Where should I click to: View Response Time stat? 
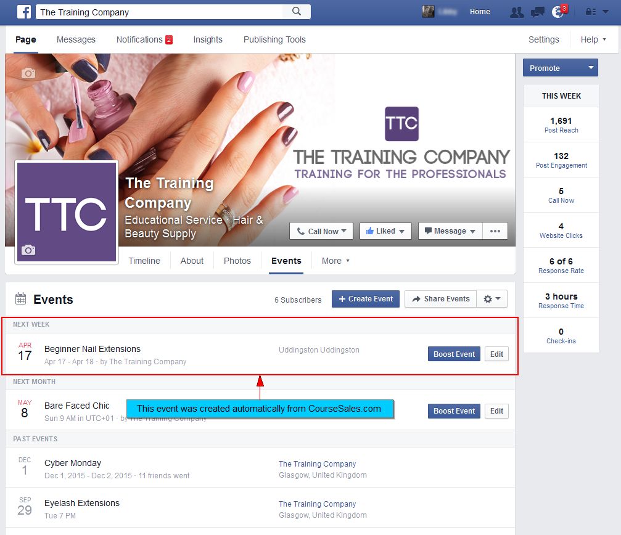(561, 301)
